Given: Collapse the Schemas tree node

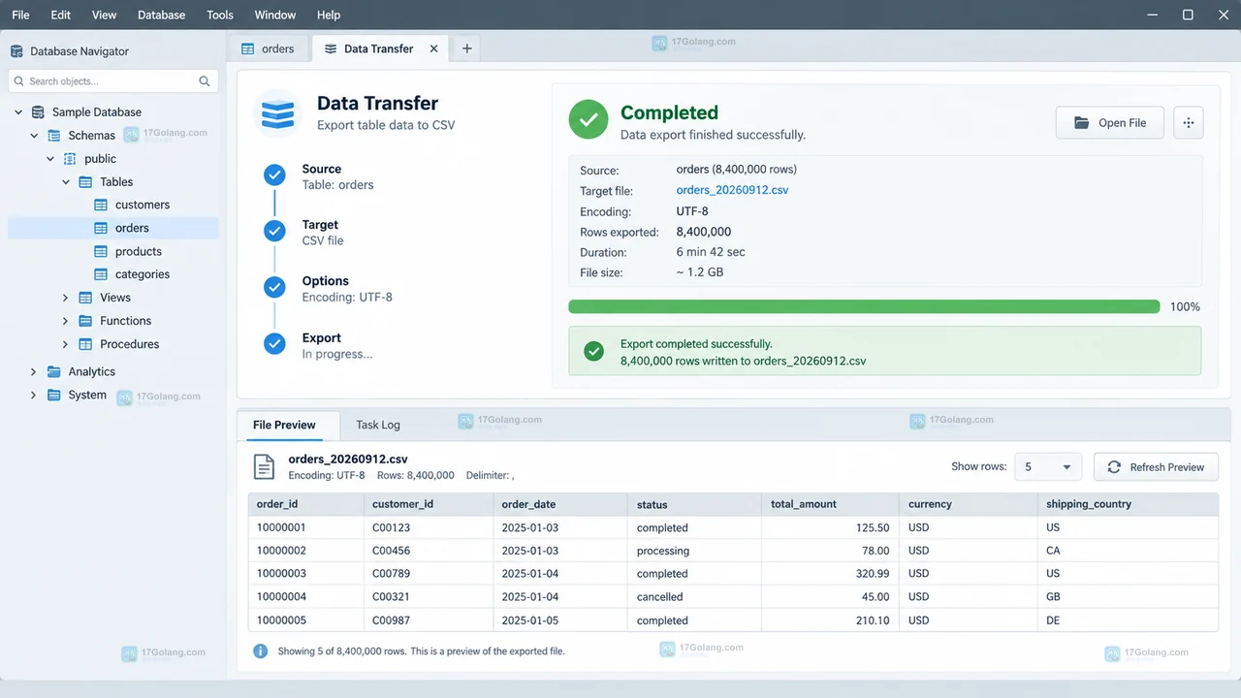Looking at the screenshot, I should point(34,136).
